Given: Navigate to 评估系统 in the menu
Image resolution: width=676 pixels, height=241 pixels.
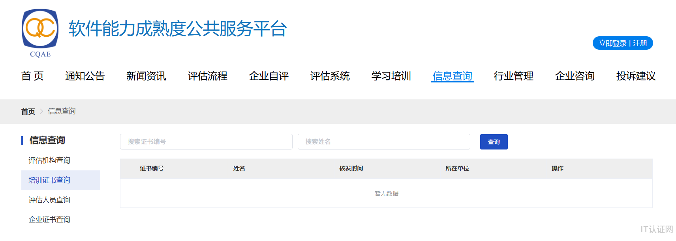Looking at the screenshot, I should 330,76.
